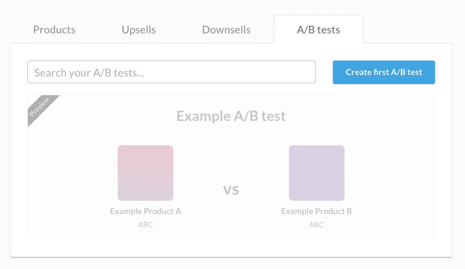Select the Example Product B thumbnail
Screen dimensions: 465x269
click(x=317, y=173)
